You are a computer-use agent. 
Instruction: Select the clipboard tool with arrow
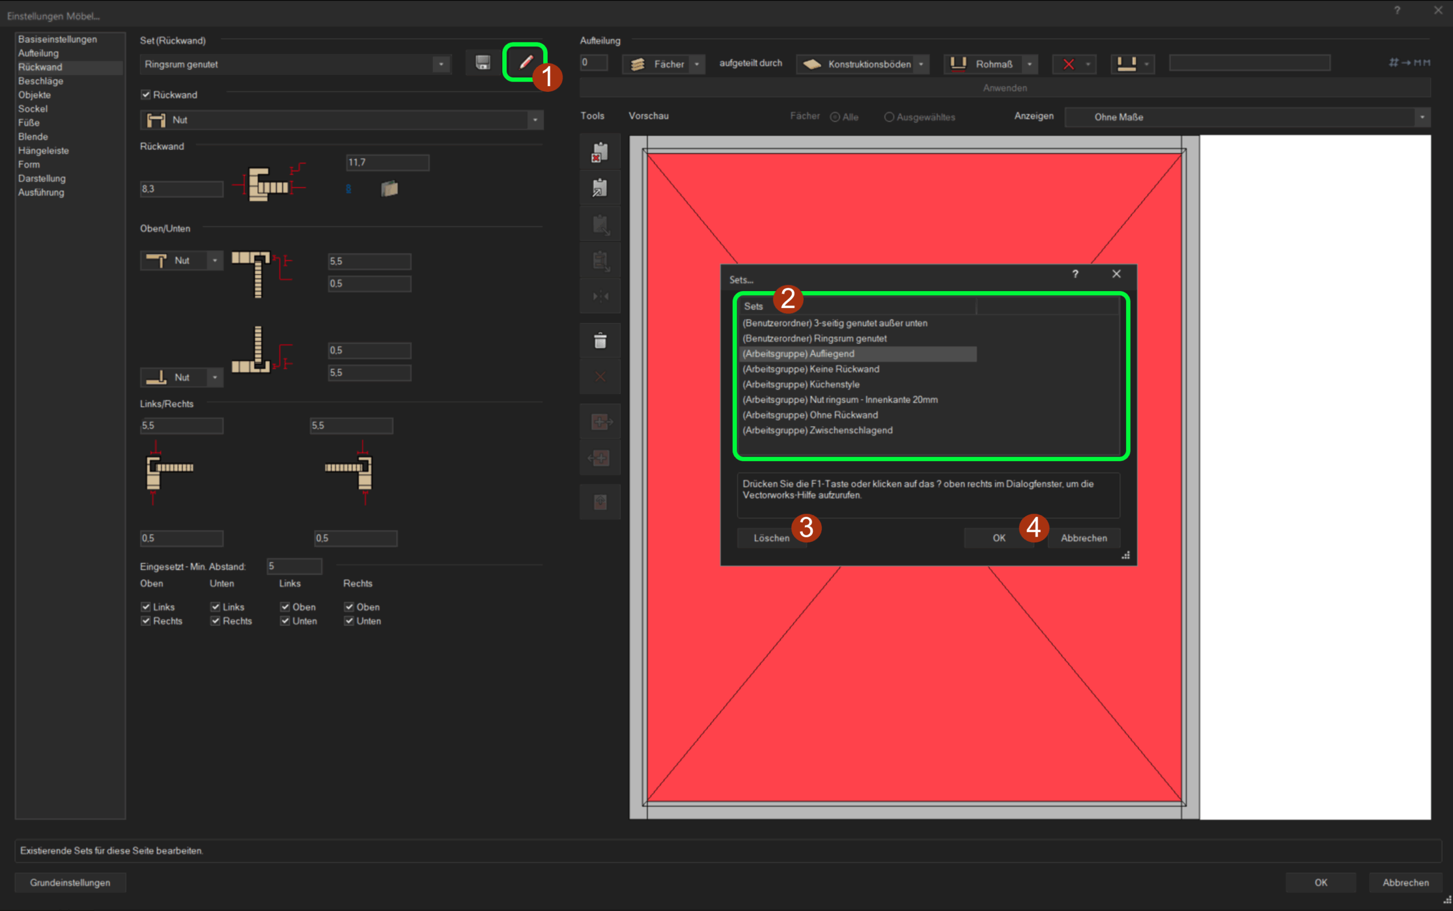pos(600,188)
